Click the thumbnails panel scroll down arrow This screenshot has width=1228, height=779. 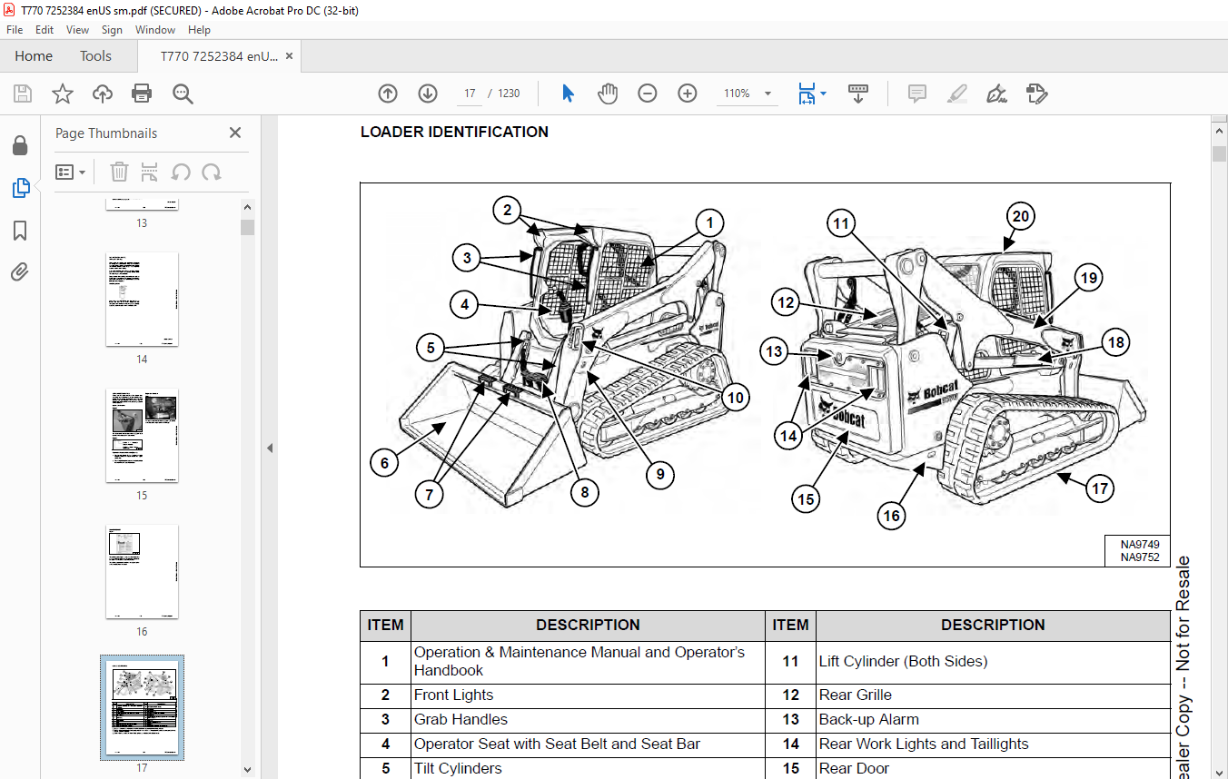coord(248,769)
